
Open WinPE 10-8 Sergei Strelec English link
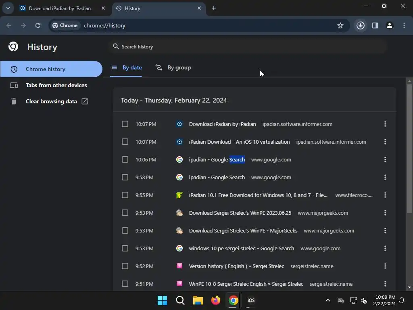246,284
